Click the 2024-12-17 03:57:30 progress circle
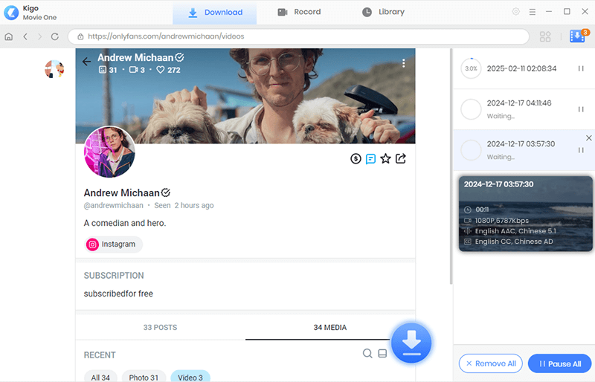This screenshot has width=595, height=382. pos(471,150)
